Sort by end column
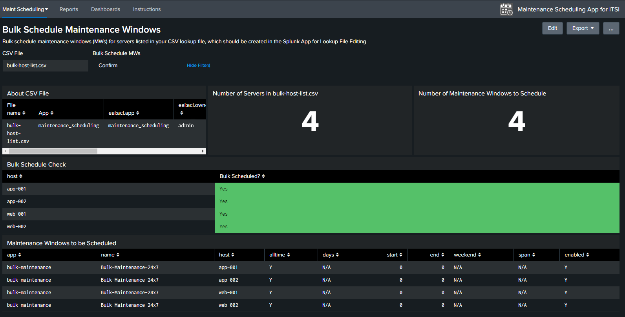 point(437,255)
